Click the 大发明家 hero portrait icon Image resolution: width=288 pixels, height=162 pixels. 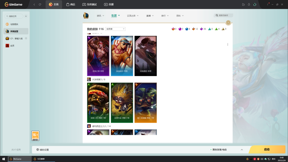point(89,79)
